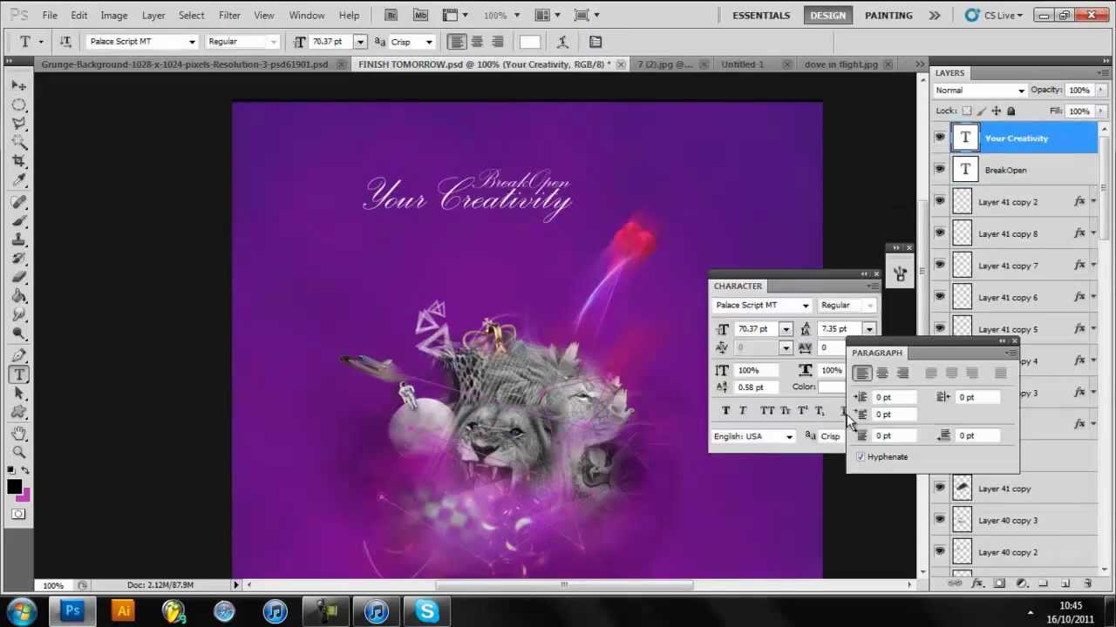Open the Opacity slider arrow
The image size is (1116, 627).
[1102, 90]
